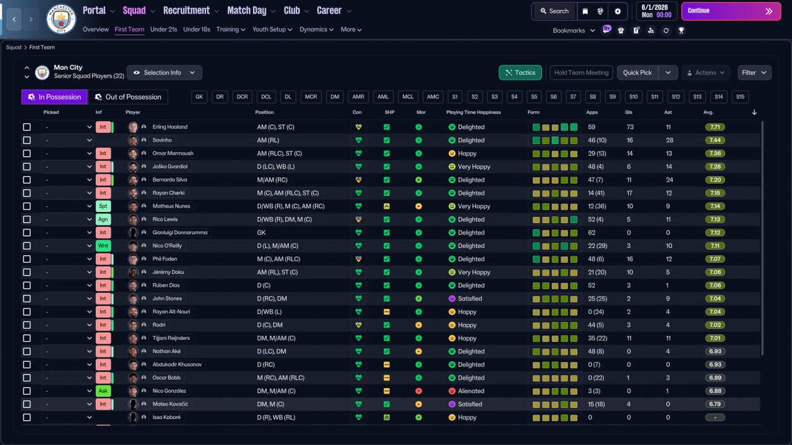Click the tactics board icon in bookmarks bar

coord(636,30)
